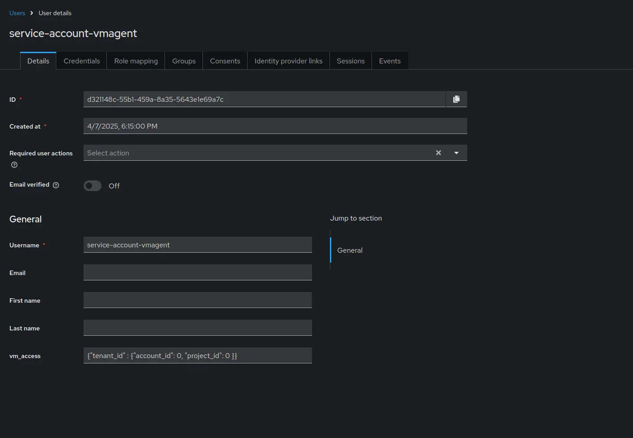Select the Last name input box

[198, 328]
